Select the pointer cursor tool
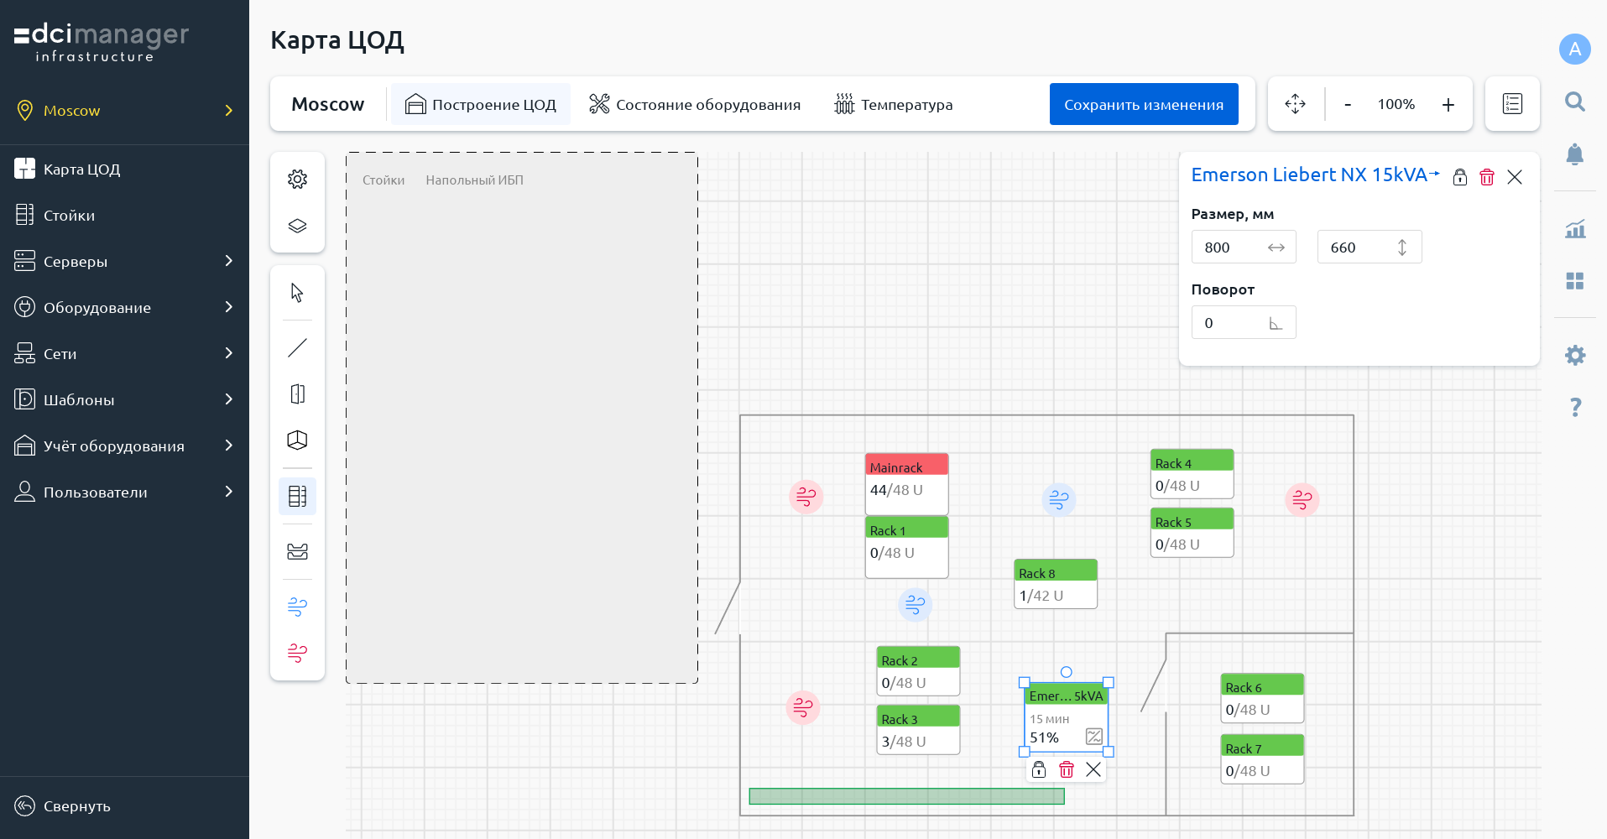 tap(297, 293)
